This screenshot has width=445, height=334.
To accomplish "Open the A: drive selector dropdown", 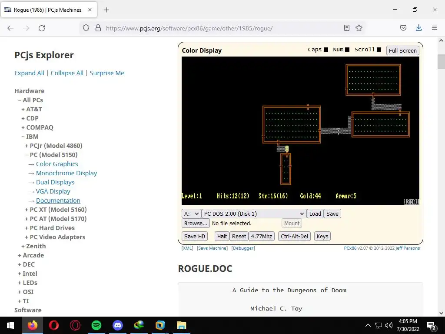I will (x=192, y=214).
